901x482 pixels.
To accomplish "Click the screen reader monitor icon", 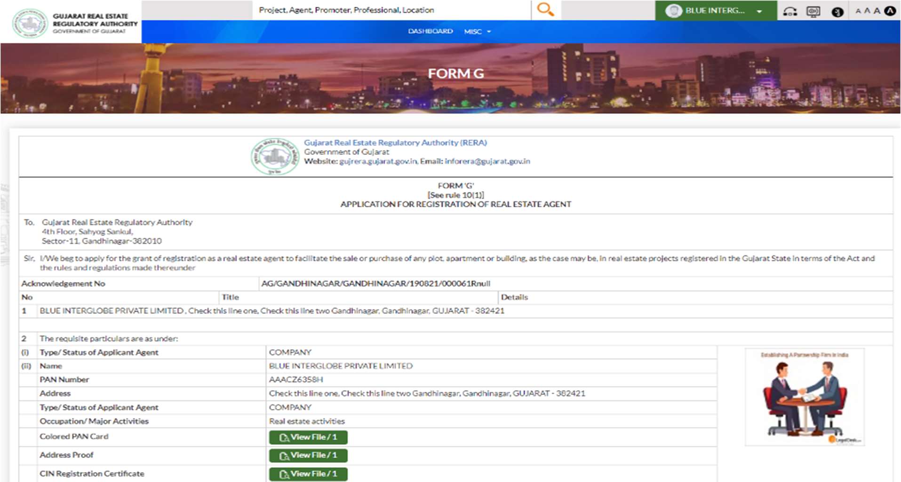I will [813, 11].
